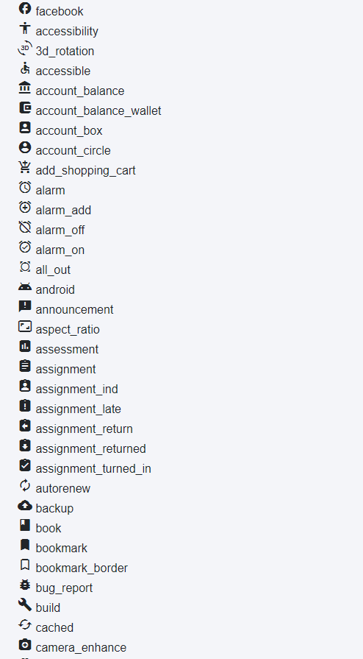Image resolution: width=363 pixels, height=659 pixels.
Task: Click the assignment_late clipboard icon
Action: point(25,406)
